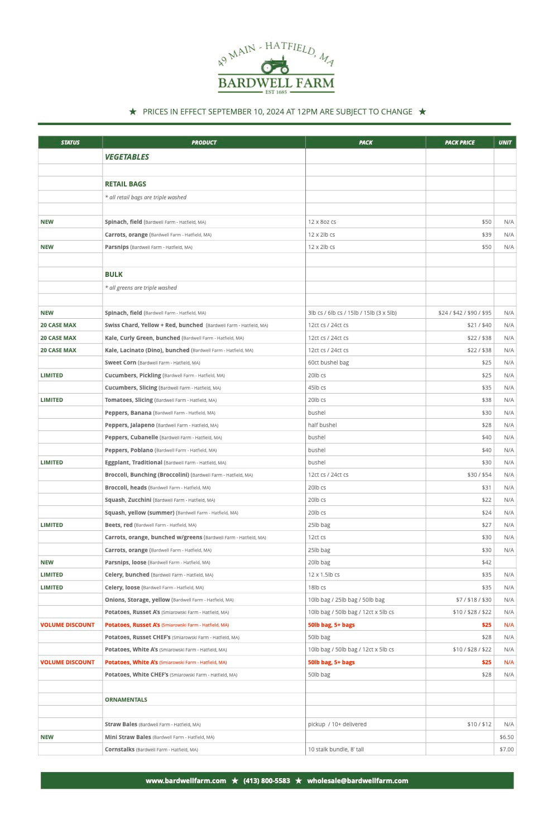Click 'Celery, bunched' product name
This screenshot has height=834, width=557.
pyautogui.click(x=127, y=574)
